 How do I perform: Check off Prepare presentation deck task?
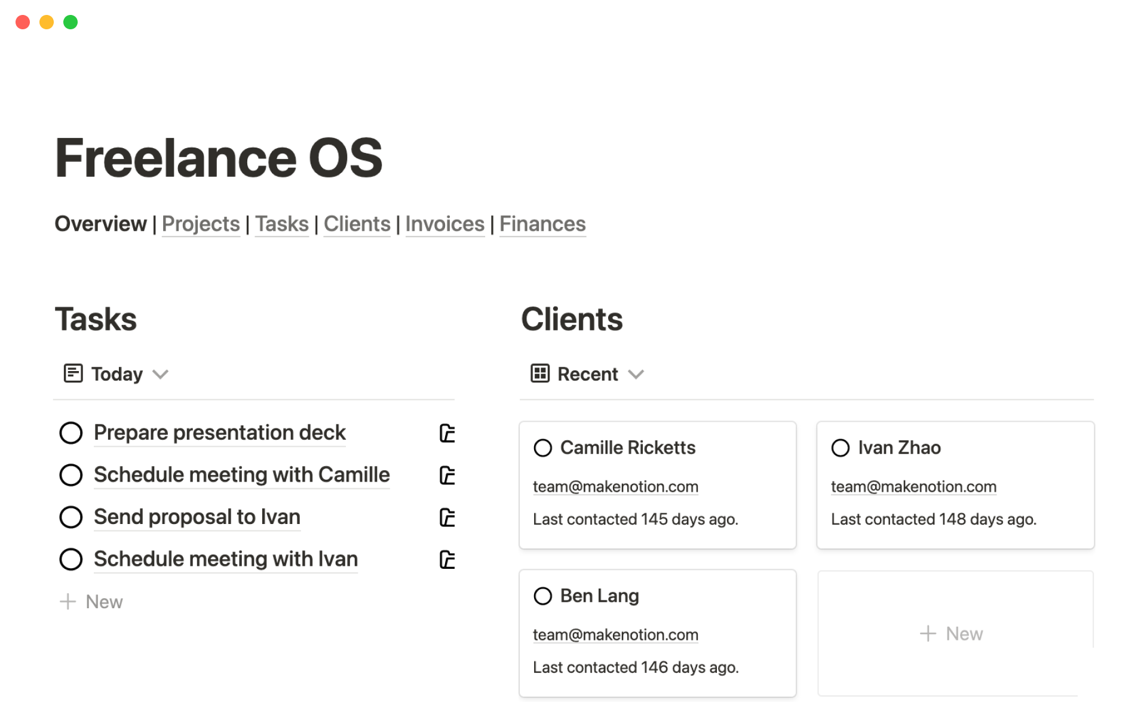[71, 433]
